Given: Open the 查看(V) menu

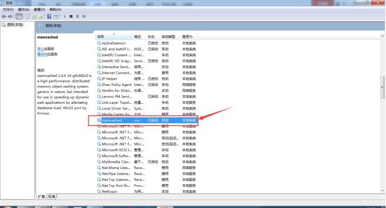Looking at the screenshot, I should pyautogui.click(x=40, y=9).
